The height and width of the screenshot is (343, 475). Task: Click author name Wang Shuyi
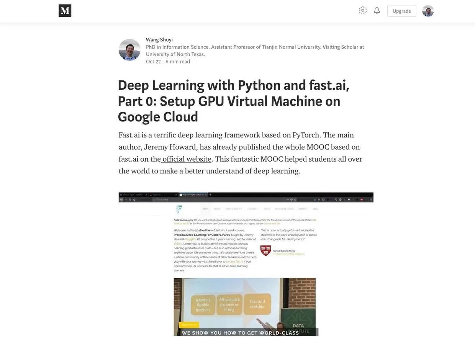click(159, 39)
